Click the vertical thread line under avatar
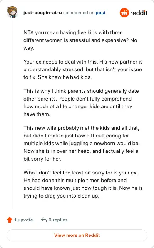The width and height of the screenshot is (154, 248). click(x=13, y=115)
